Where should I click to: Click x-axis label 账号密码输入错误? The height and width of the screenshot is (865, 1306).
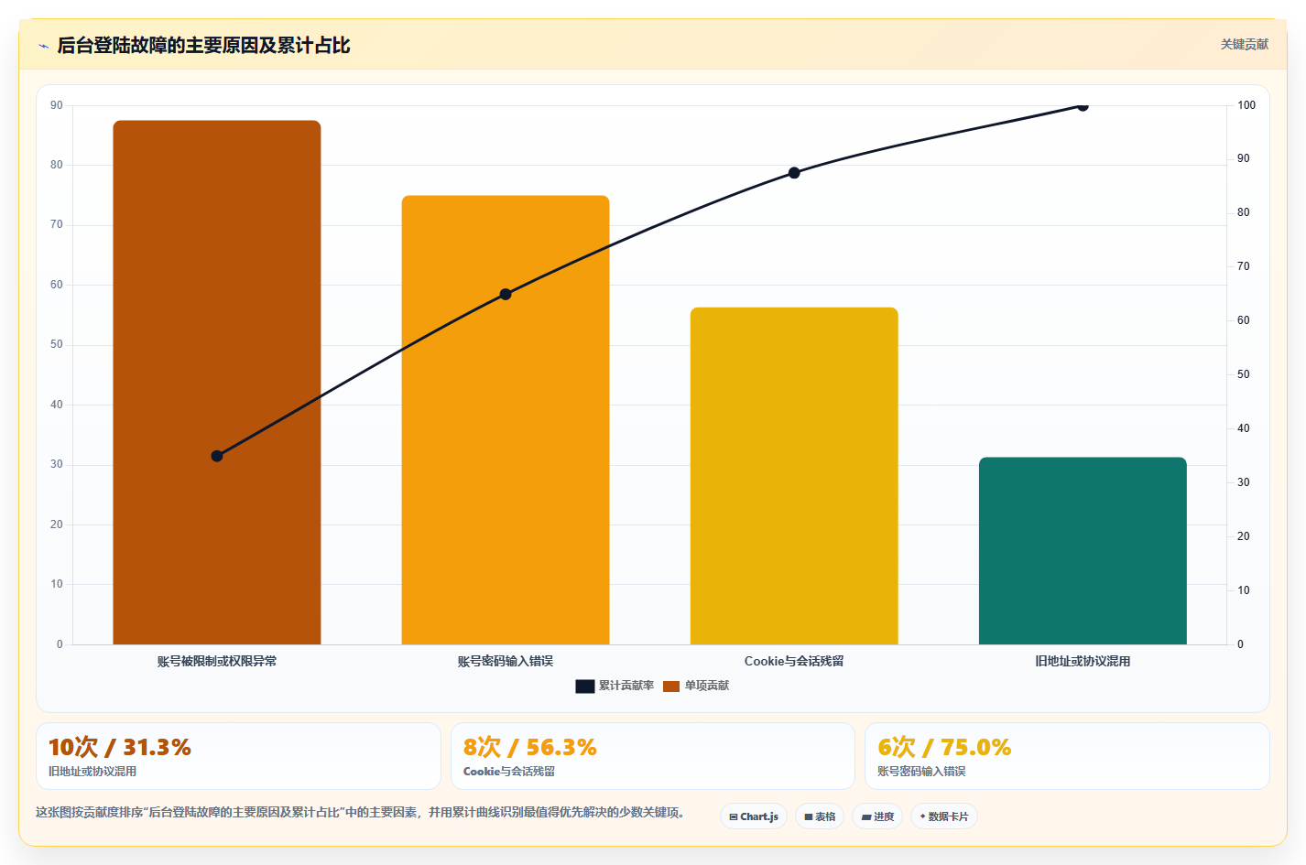pos(506,661)
